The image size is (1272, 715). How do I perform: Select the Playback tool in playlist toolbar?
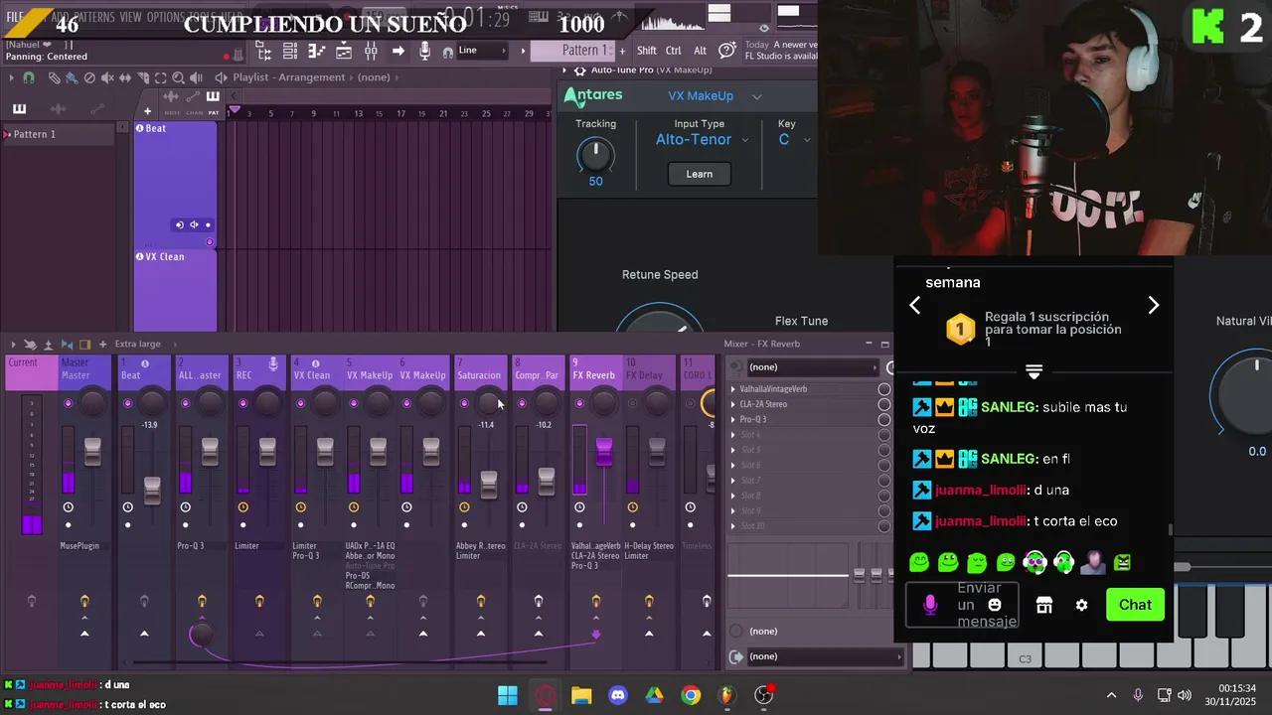pos(196,77)
